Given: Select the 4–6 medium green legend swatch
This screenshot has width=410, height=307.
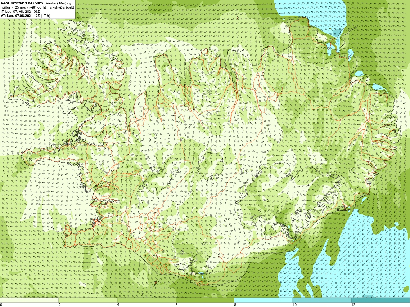Looking at the screenshot, I should pyautogui.click(x=146, y=300).
